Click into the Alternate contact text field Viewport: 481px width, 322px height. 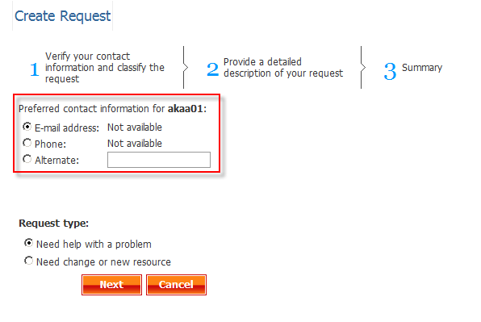click(x=159, y=160)
